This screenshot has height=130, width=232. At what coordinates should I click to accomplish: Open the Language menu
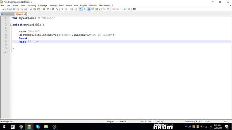point(43,5)
